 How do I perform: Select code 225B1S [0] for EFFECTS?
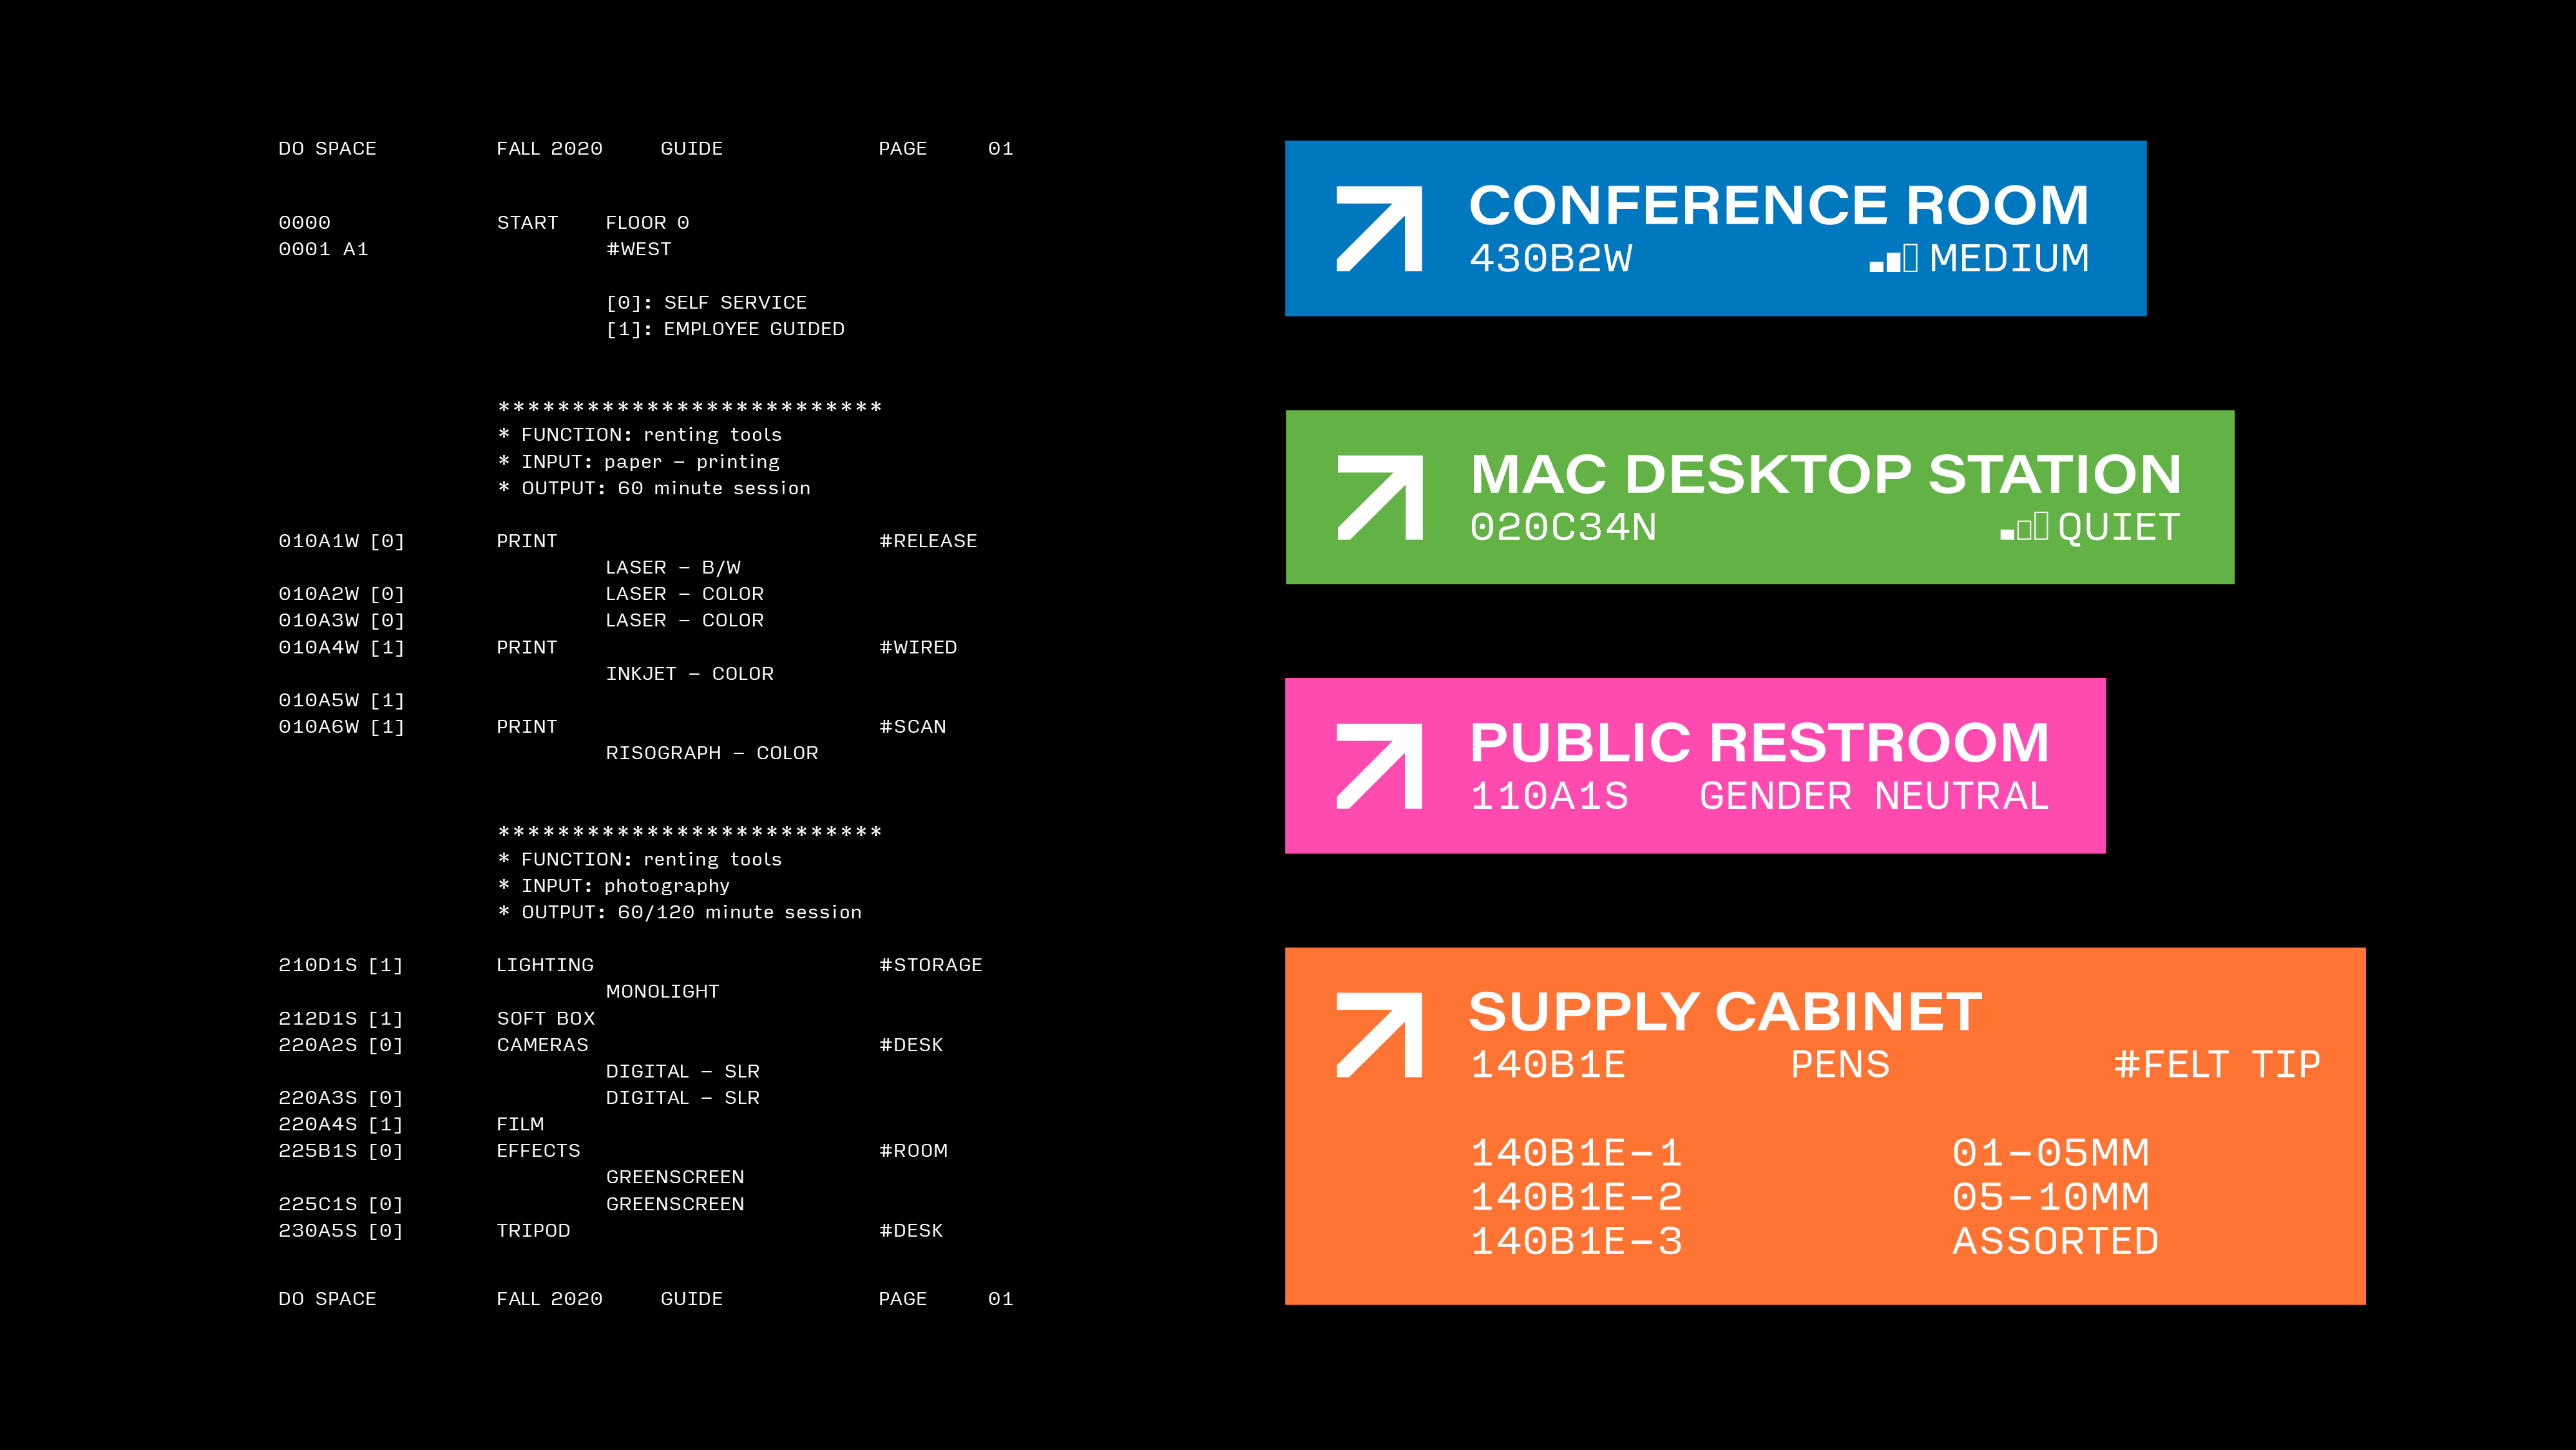click(x=340, y=1151)
